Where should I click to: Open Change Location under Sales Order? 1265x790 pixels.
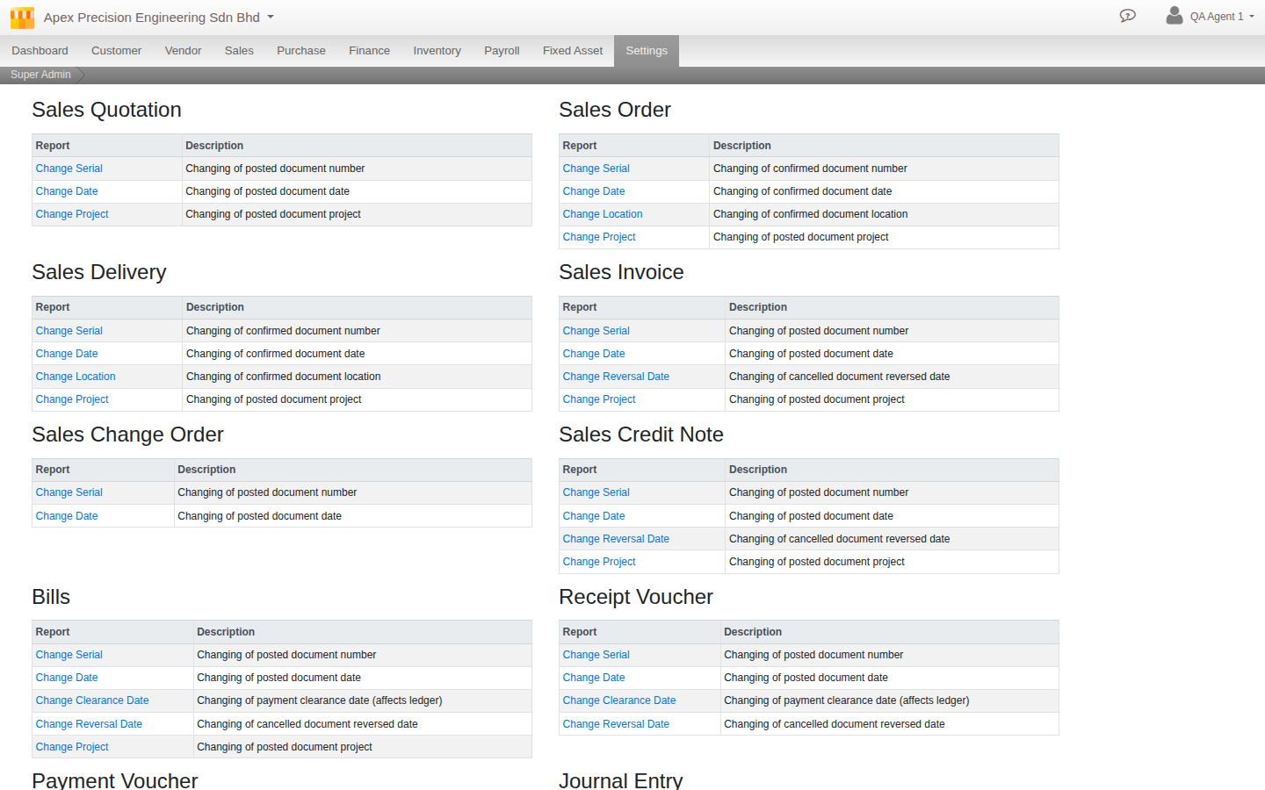tap(603, 214)
